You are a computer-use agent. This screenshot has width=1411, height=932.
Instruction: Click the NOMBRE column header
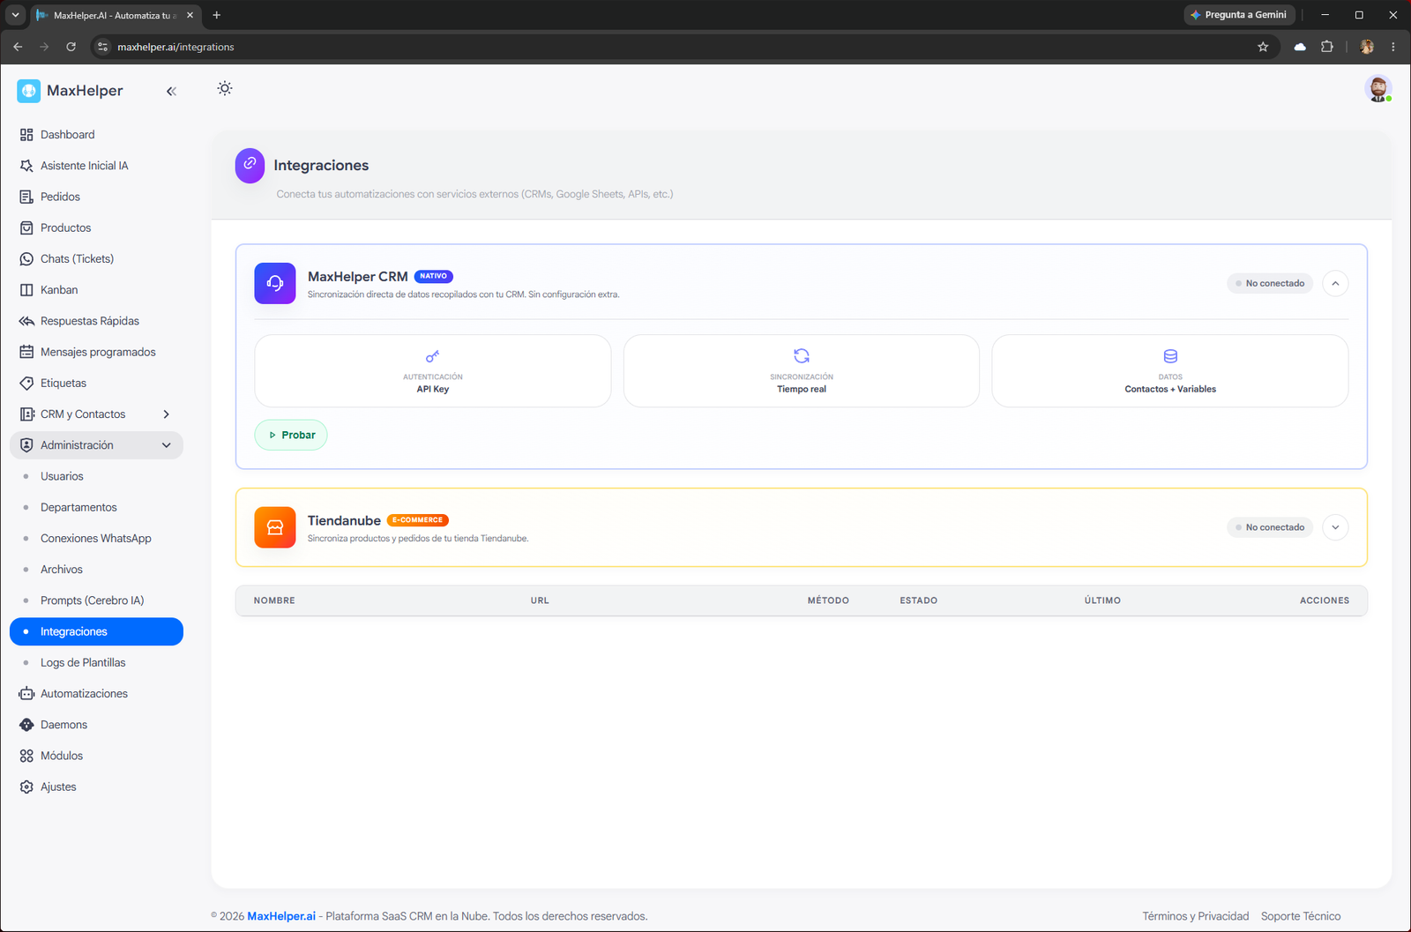274,600
